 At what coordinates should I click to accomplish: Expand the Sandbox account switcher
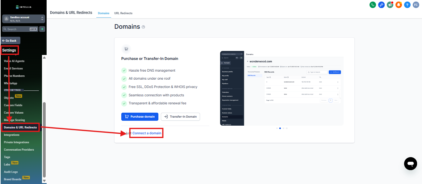(x=23, y=19)
